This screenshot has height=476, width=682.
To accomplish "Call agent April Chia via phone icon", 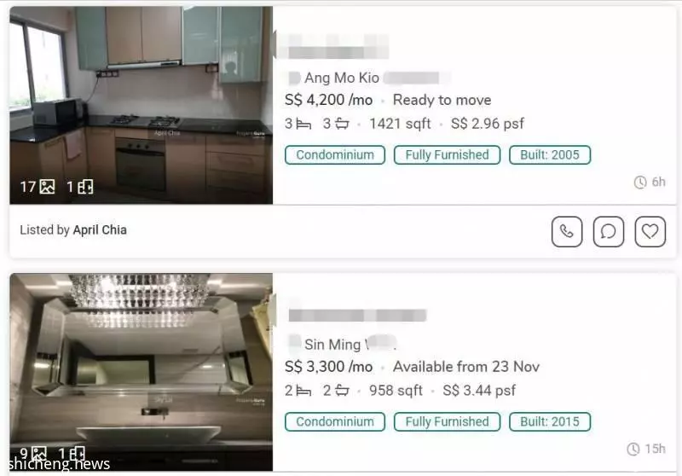I will point(567,231).
